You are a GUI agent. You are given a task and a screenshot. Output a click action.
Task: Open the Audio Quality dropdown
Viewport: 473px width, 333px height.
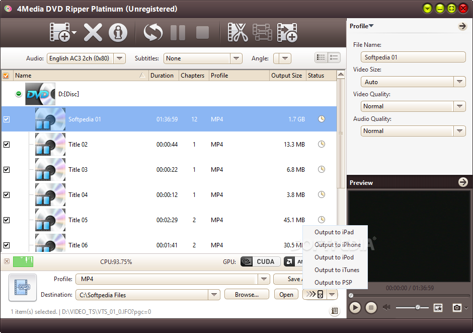point(459,131)
